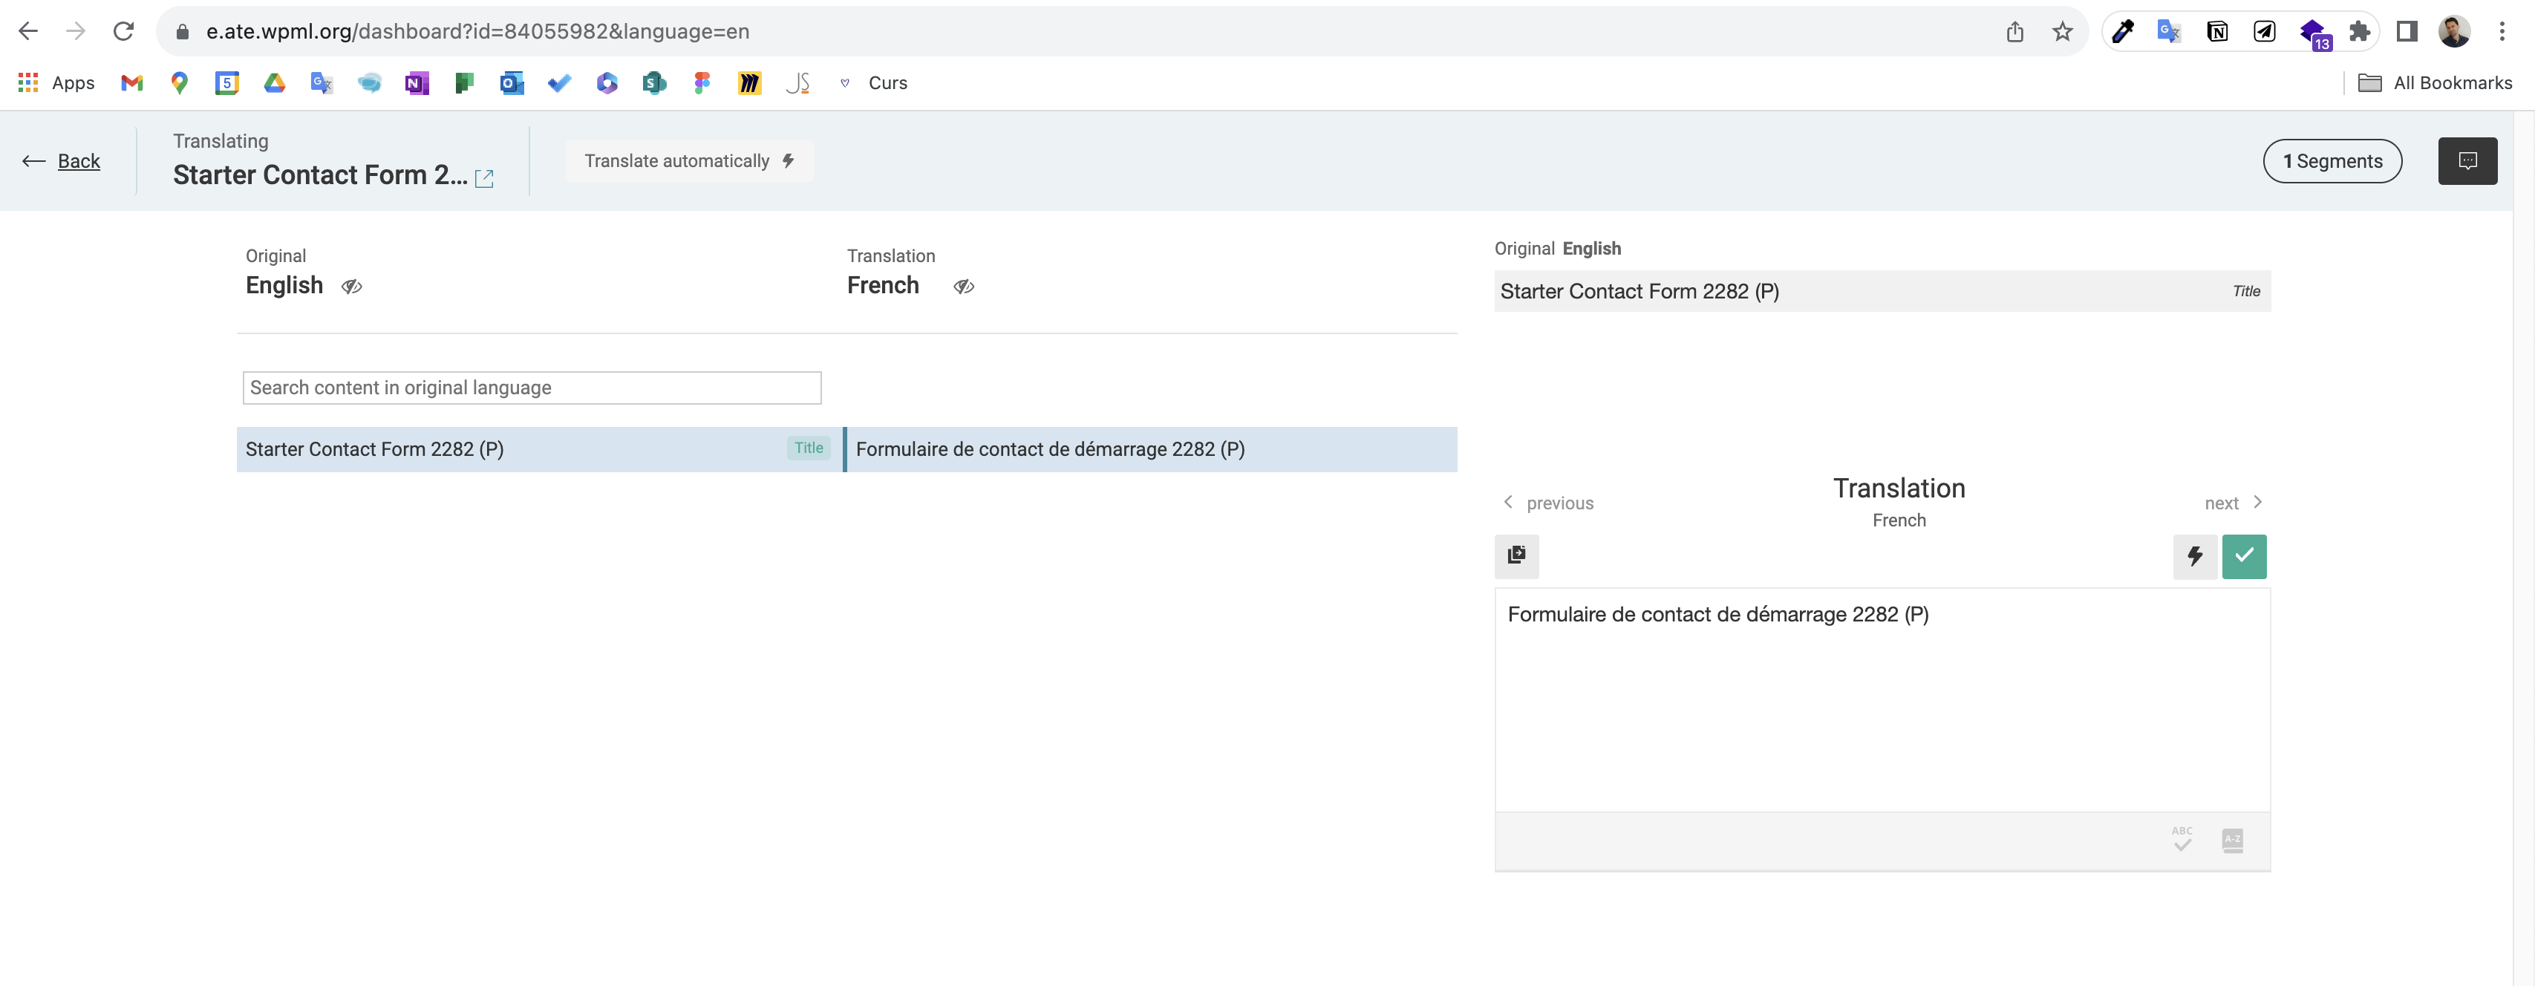Viewport: 2535px width, 986px height.
Task: Open the Google Translate extension in toolbar
Action: click(2170, 31)
